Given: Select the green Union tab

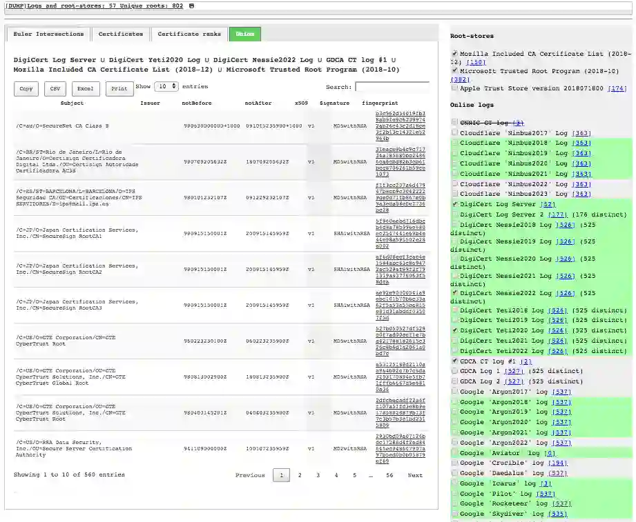Looking at the screenshot, I should 245,34.
